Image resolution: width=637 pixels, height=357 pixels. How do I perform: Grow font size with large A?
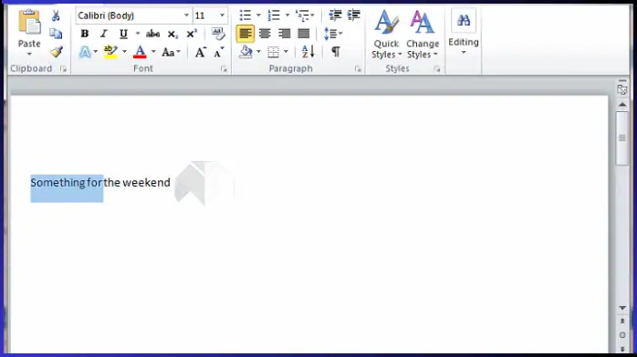coord(200,52)
